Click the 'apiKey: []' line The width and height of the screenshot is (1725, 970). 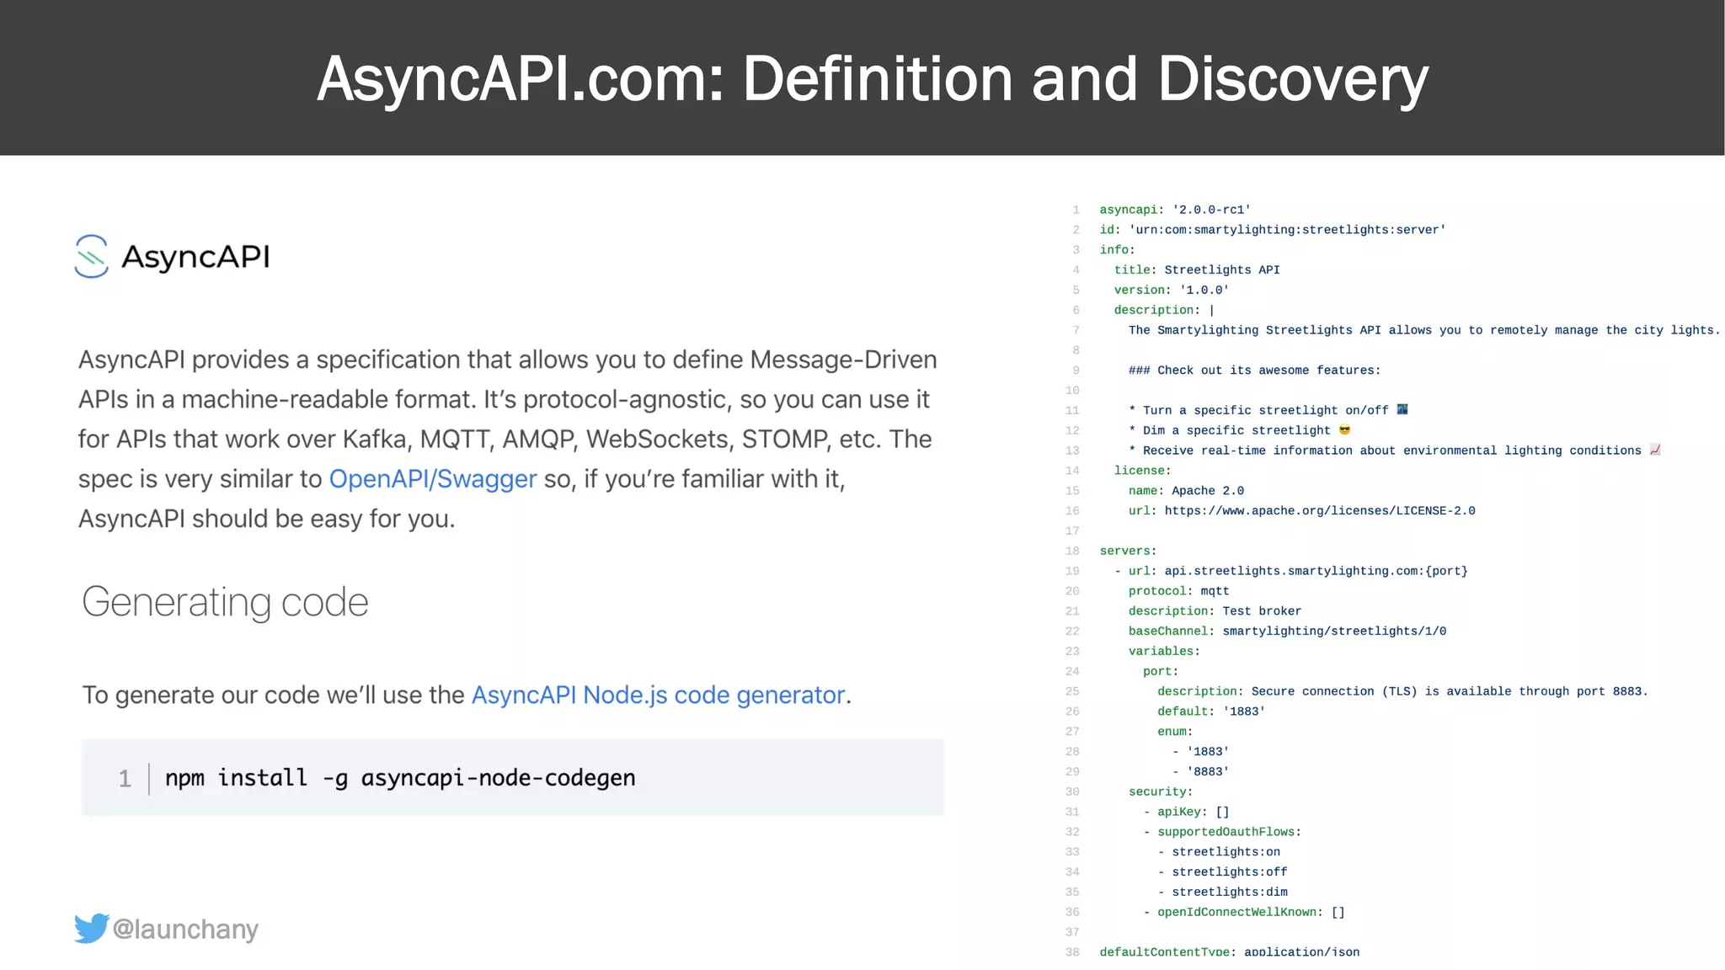[1186, 813]
